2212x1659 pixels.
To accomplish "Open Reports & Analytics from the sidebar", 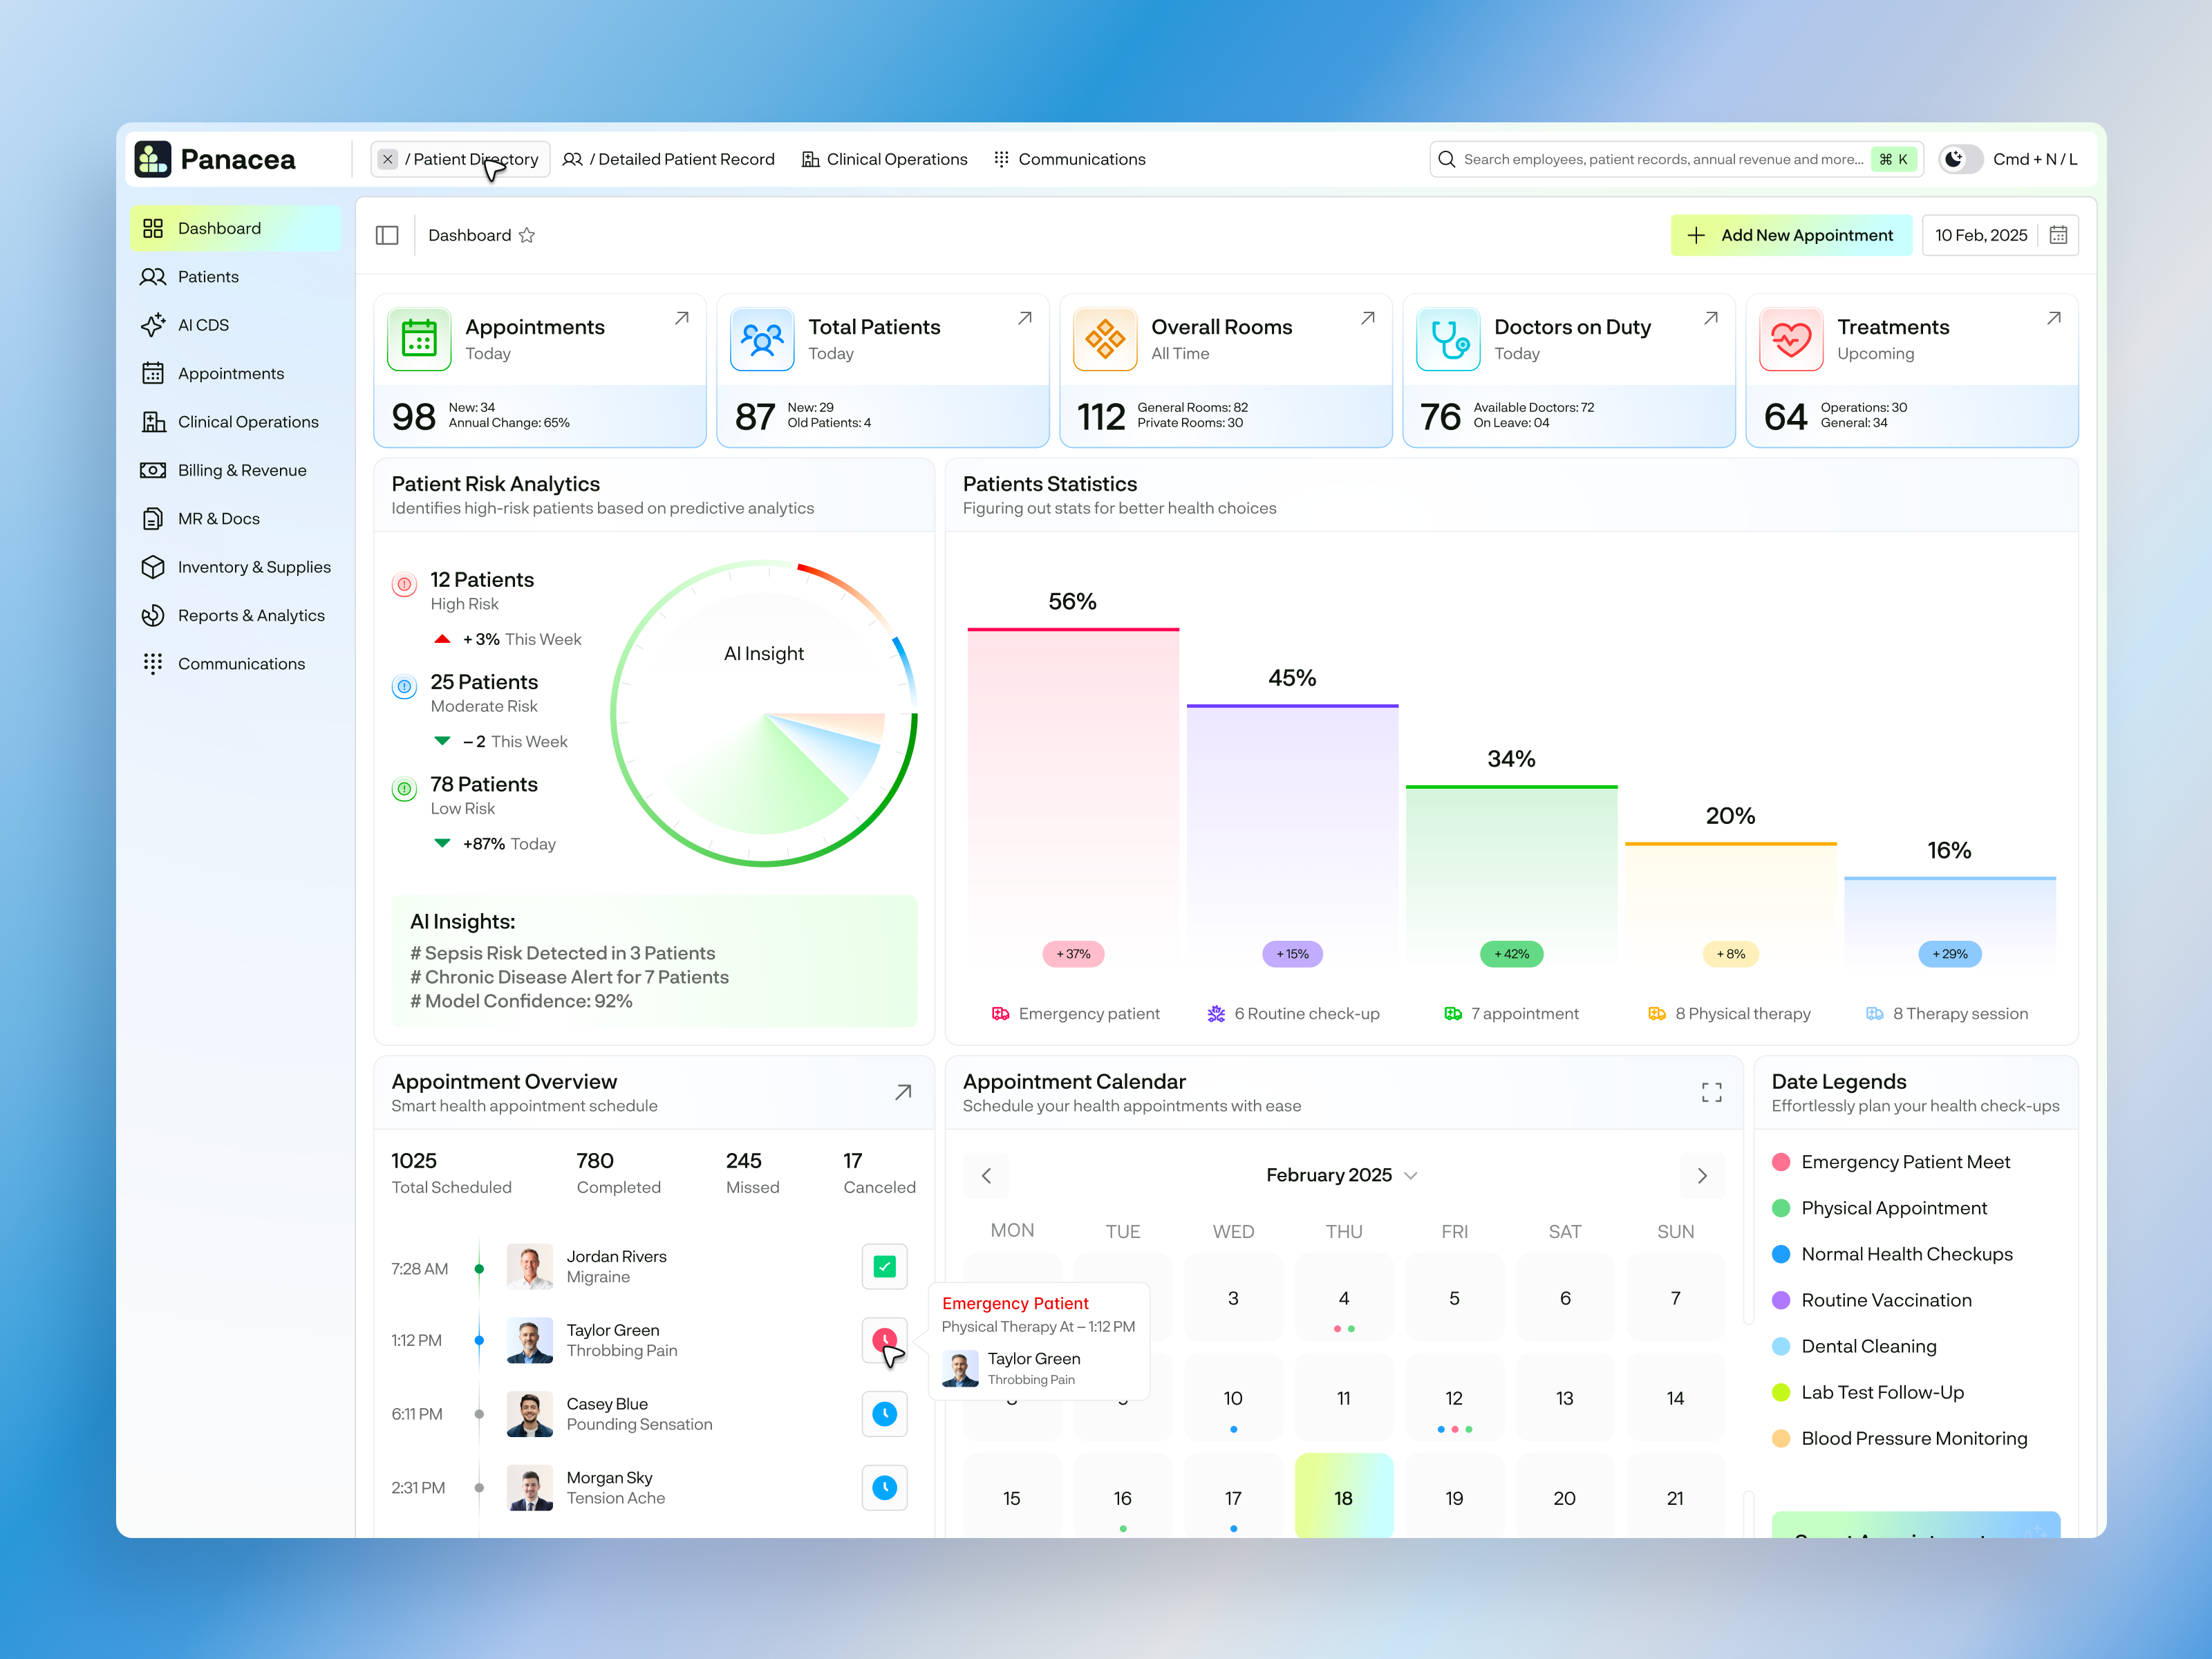I will tap(250, 615).
